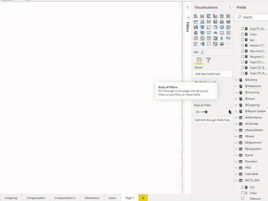Select the KPI visual
Image resolution: width=268 pixels, height=201 pixels.
pyautogui.click(x=196, y=38)
